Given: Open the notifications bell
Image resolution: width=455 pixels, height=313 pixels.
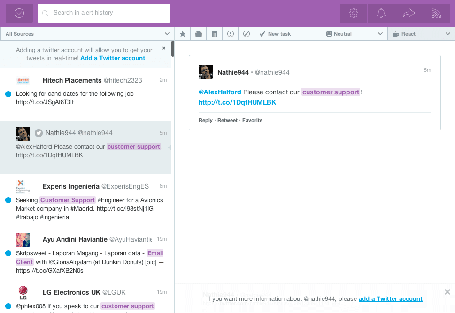Looking at the screenshot, I should pos(381,13).
